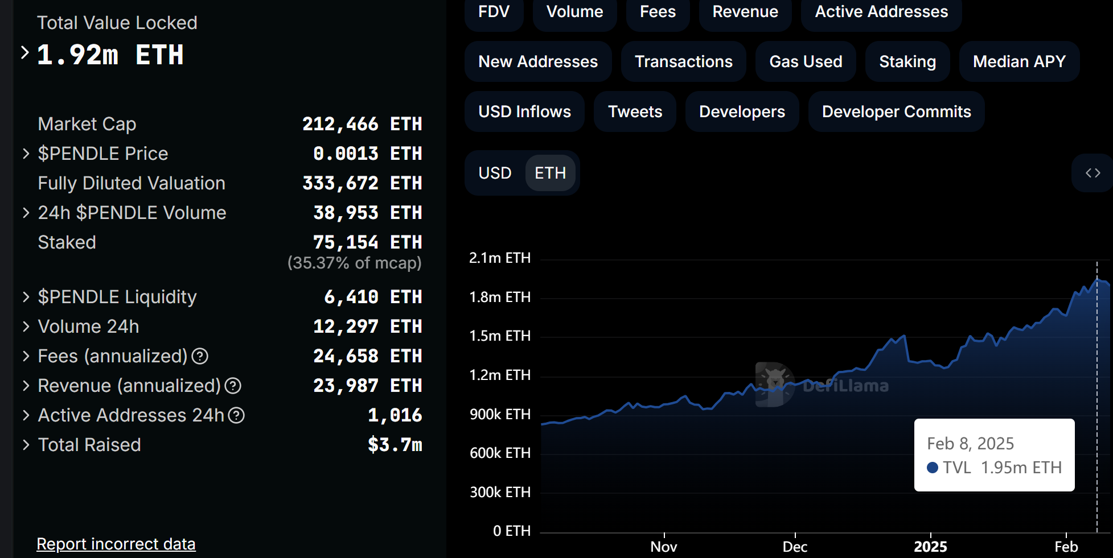1113x558 pixels.
Task: Toggle the USD Inflows chart overlay
Action: point(524,111)
